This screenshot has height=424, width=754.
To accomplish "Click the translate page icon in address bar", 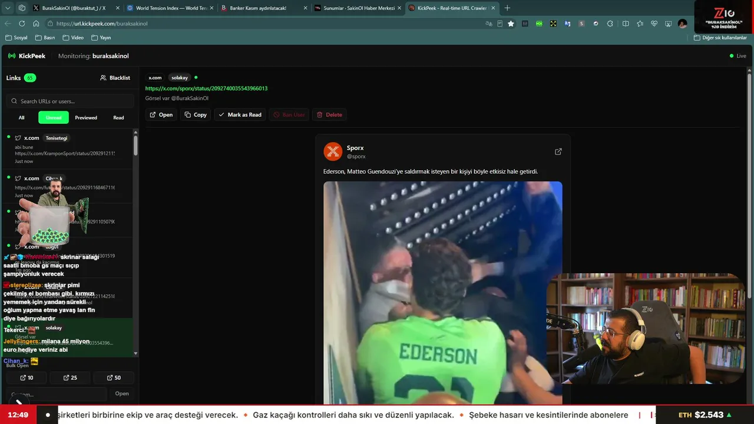I will (488, 24).
